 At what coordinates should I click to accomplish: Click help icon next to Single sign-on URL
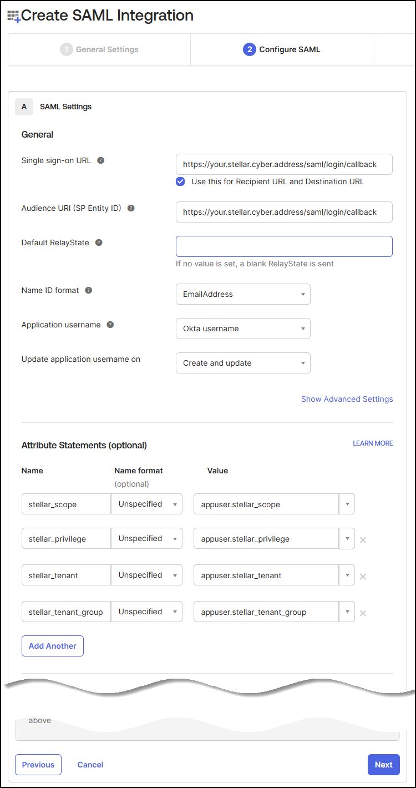tap(100, 160)
